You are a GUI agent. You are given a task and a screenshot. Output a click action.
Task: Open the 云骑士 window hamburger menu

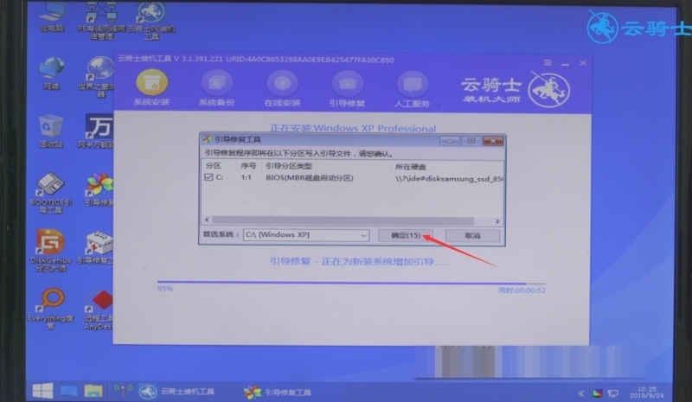tap(548, 62)
